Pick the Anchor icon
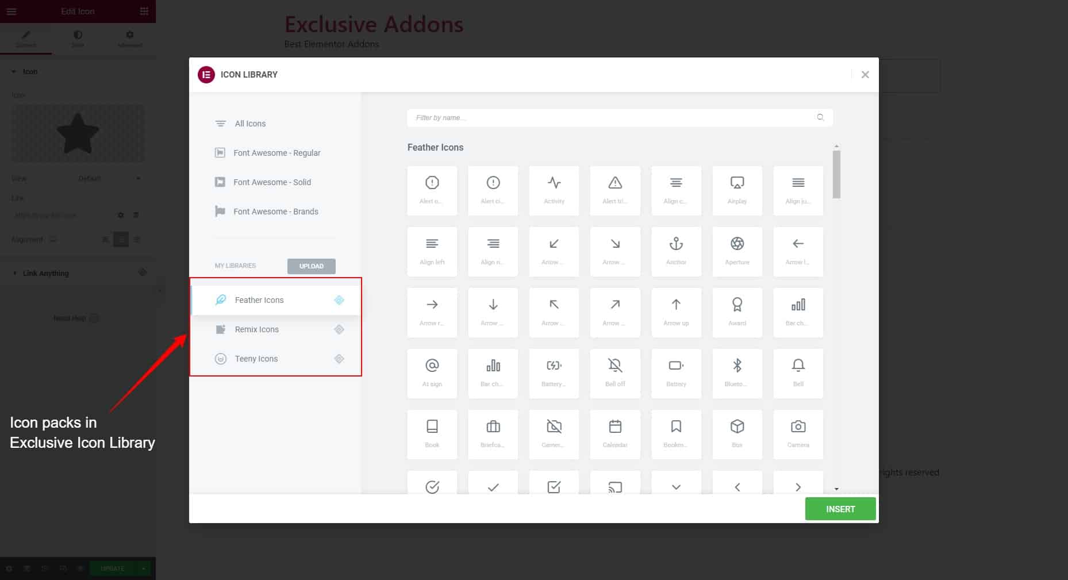Viewport: 1068px width, 580px height. tap(676, 252)
